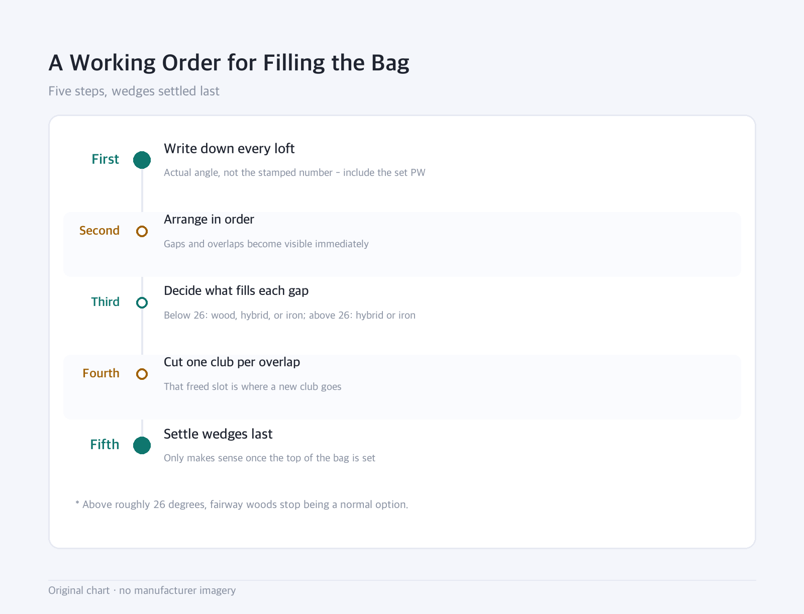The width and height of the screenshot is (804, 614).
Task: Click the heading 'Settle wedges last'
Action: coord(218,434)
